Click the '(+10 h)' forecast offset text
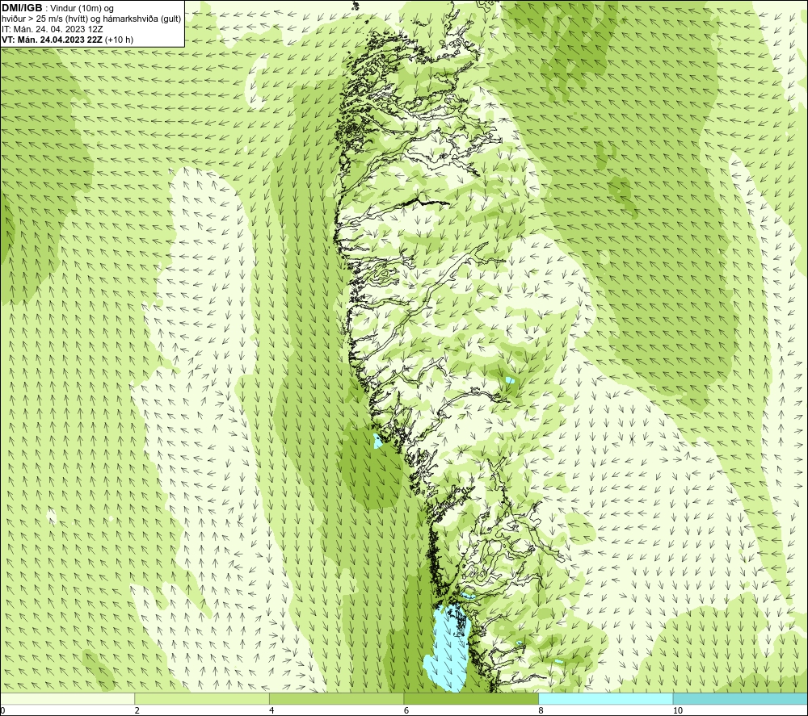The image size is (808, 716). click(x=119, y=40)
